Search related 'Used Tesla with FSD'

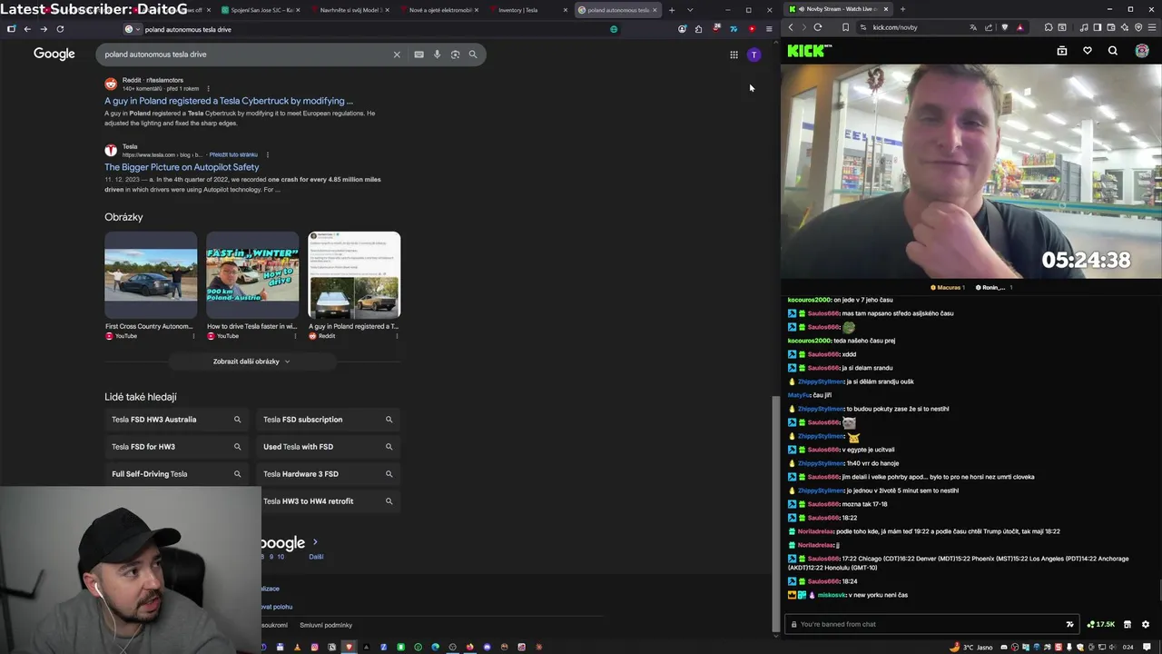(328, 447)
